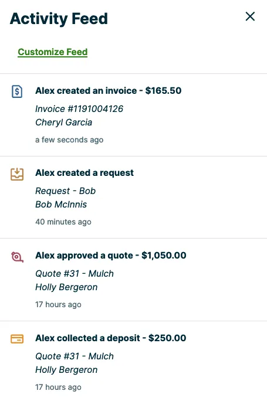Image resolution: width=267 pixels, height=401 pixels.
Task: Click the Activity Feed heading
Action: tap(59, 19)
